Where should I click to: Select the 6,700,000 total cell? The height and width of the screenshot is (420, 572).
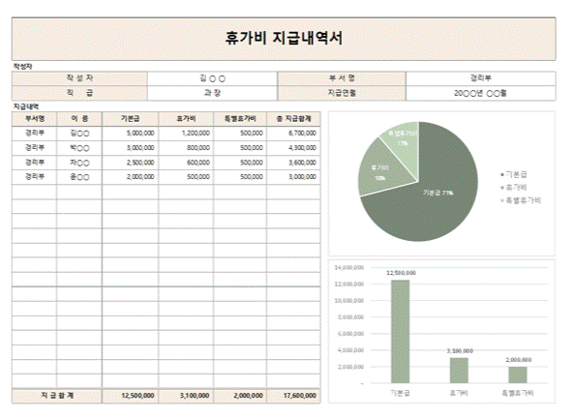pyautogui.click(x=293, y=134)
